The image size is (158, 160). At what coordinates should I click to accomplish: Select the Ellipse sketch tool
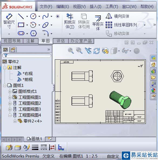(x=45, y=25)
